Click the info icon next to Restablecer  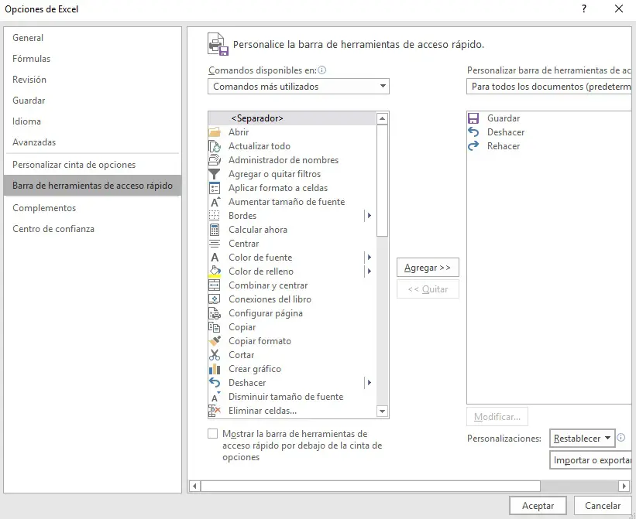pos(621,437)
